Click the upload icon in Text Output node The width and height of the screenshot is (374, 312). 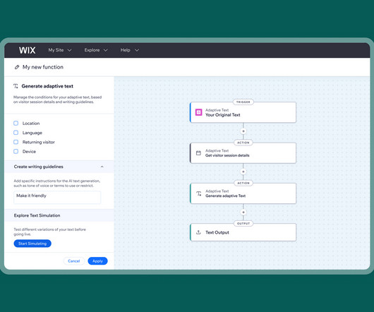(x=198, y=232)
